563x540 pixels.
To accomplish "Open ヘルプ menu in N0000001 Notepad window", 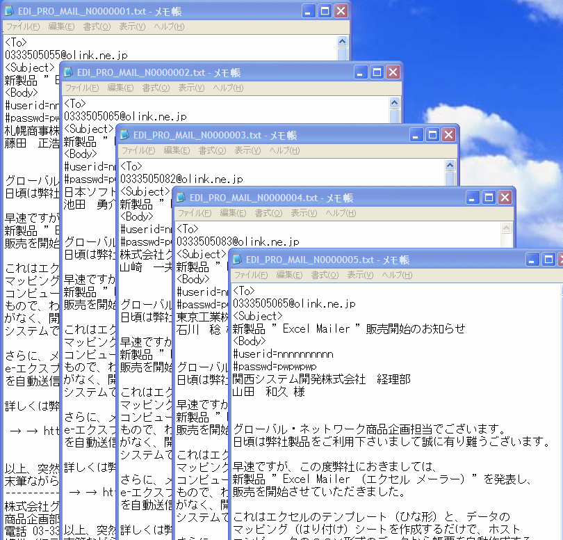I will click(x=169, y=26).
